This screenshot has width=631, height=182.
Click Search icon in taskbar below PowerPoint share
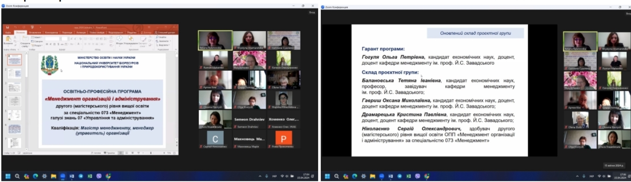click(x=17, y=176)
